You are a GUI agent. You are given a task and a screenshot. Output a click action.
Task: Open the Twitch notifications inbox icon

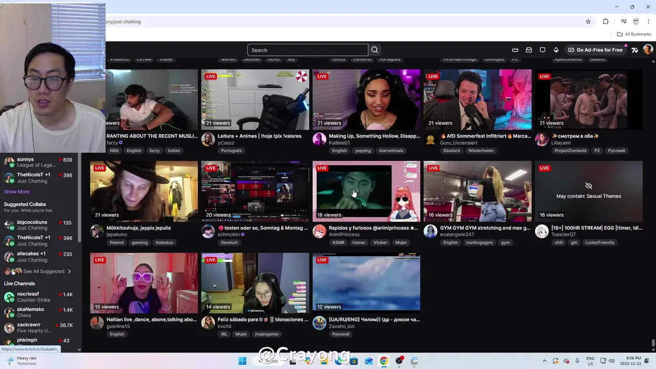tap(529, 50)
